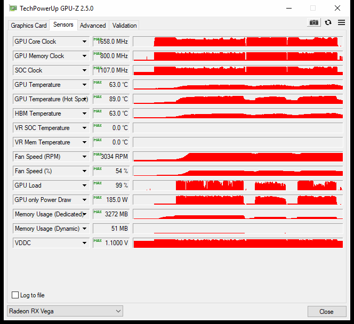Click the 3034 RPM fan speed value
Viewport: 354px width, 324px height.
point(111,157)
